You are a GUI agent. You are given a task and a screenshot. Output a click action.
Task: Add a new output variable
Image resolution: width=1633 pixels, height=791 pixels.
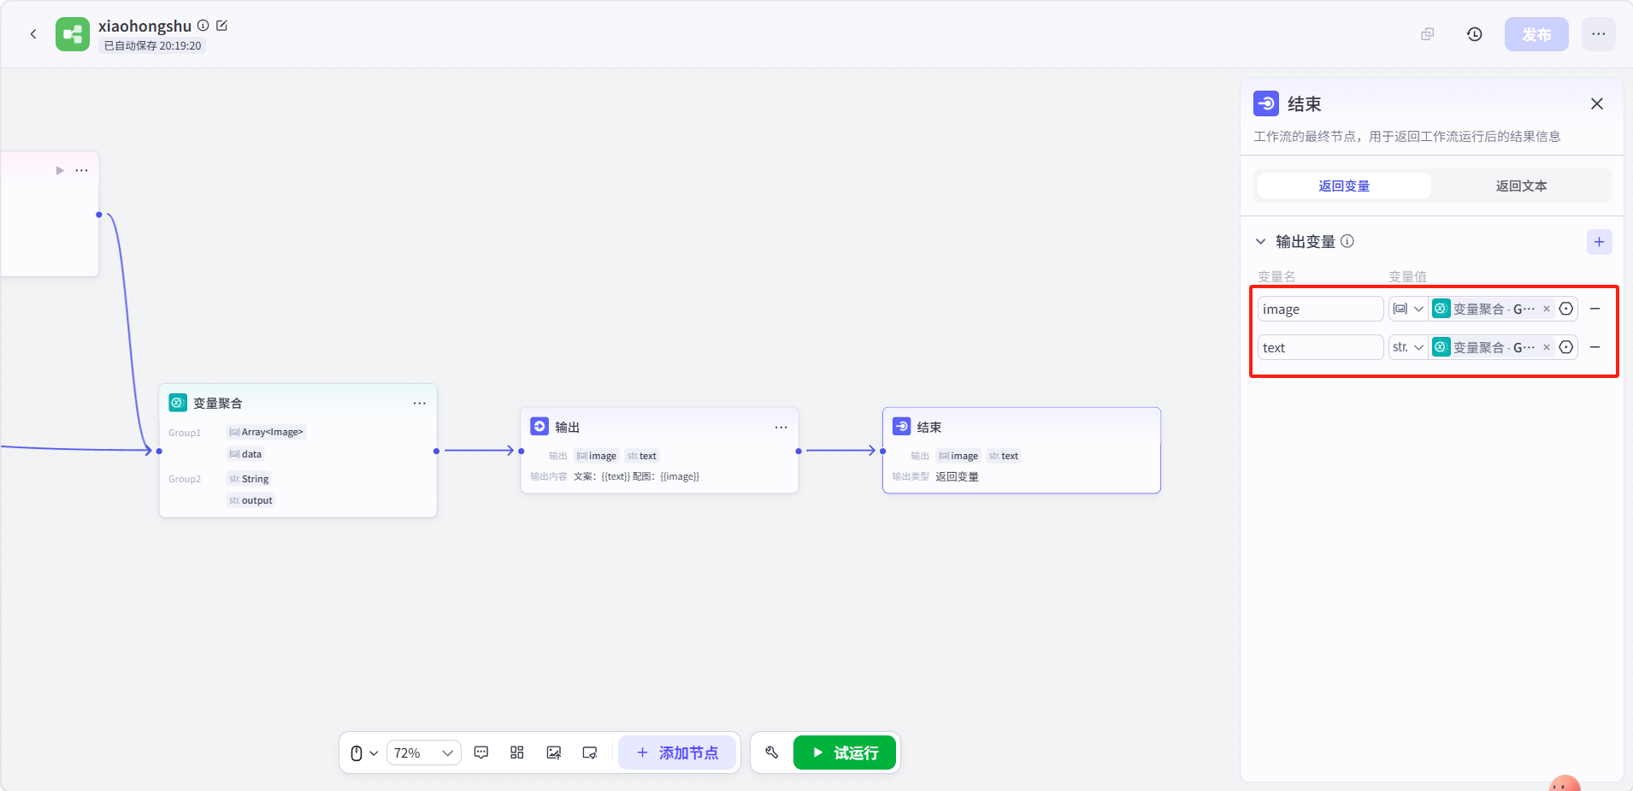click(1600, 242)
